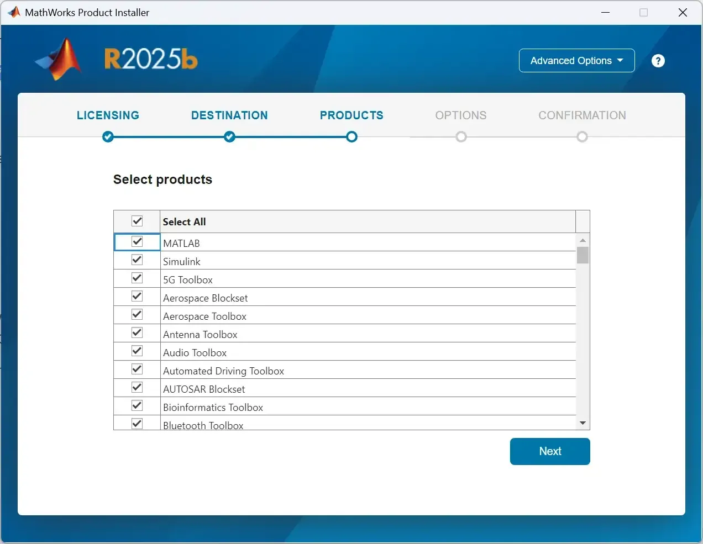Screen dimensions: 703x544
Task: Select the Products step tab
Action: tap(351, 115)
